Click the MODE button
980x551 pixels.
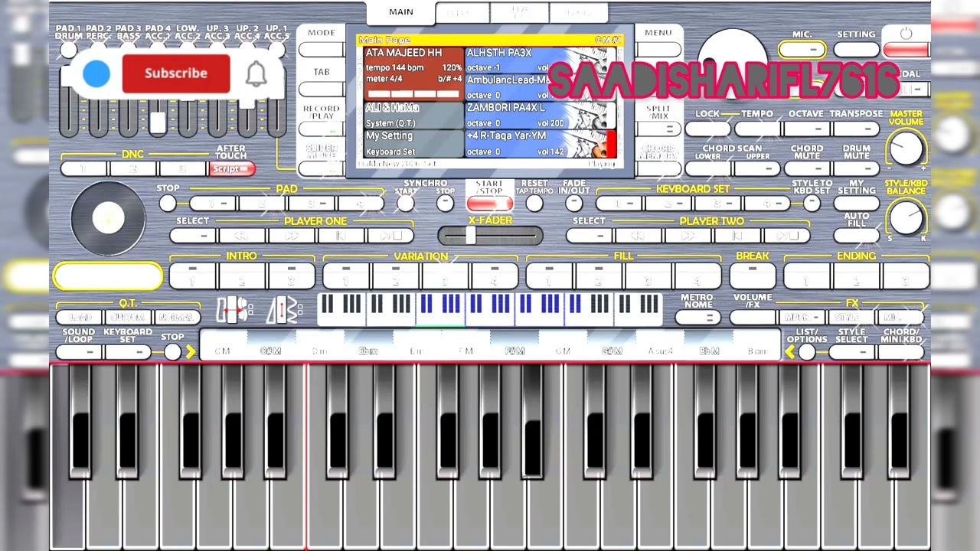click(x=322, y=50)
